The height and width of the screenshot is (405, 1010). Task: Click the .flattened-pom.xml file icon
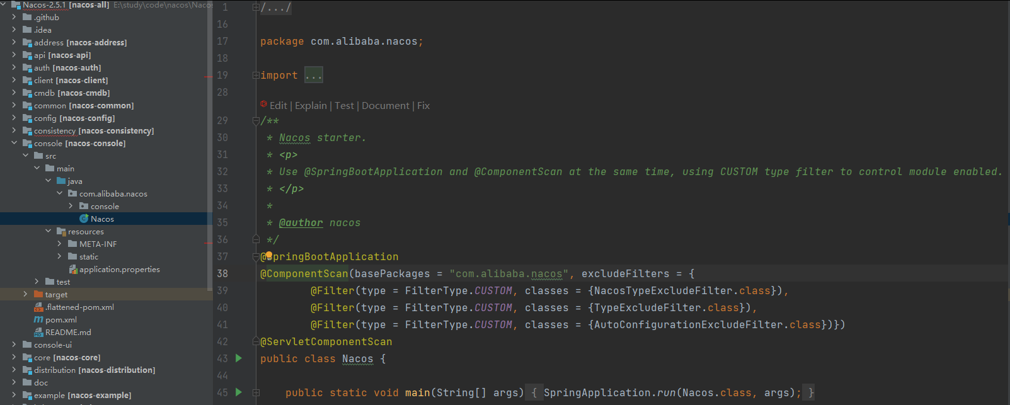pos(38,307)
